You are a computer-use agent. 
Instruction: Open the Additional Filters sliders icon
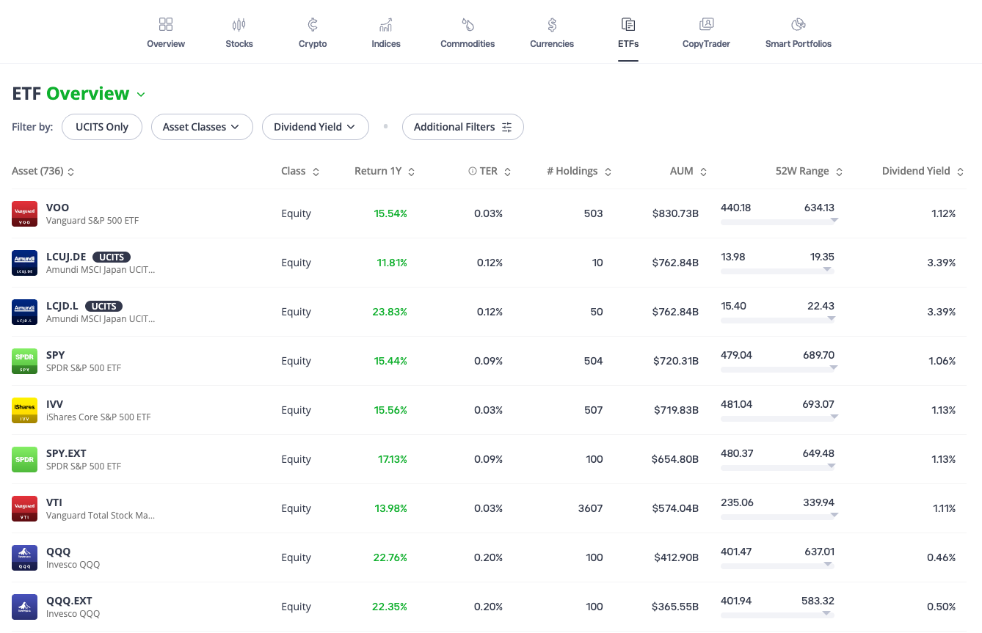point(506,127)
